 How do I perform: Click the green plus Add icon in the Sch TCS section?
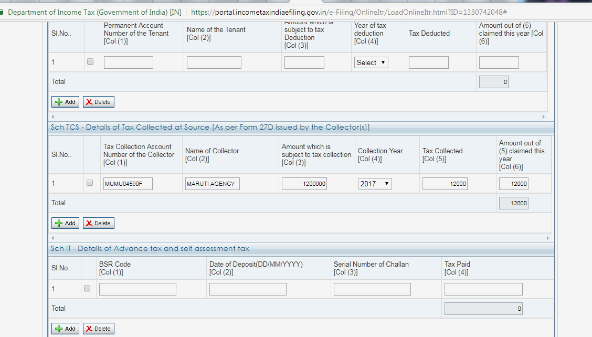[x=58, y=223]
